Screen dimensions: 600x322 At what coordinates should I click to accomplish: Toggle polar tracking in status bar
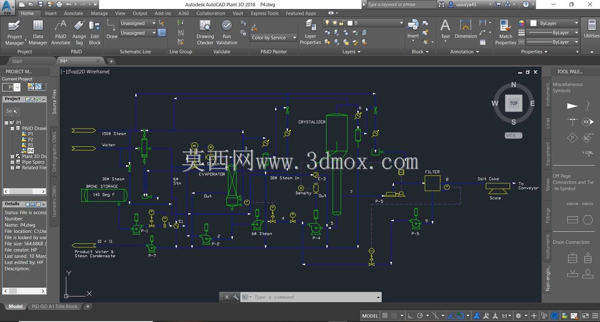pyautogui.click(x=420, y=316)
